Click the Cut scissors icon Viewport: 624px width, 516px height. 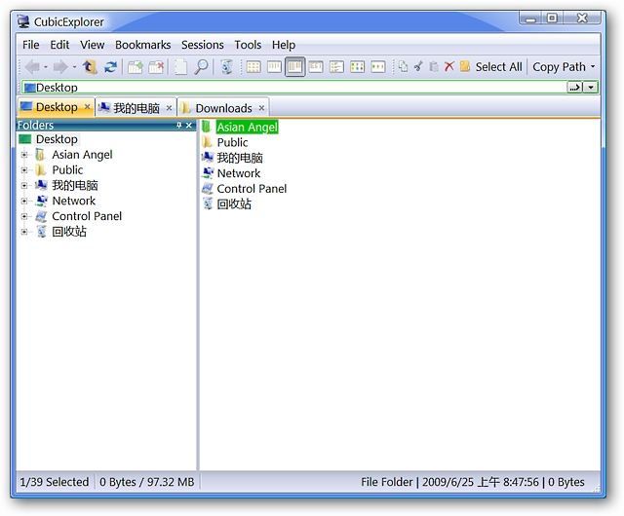coord(418,66)
